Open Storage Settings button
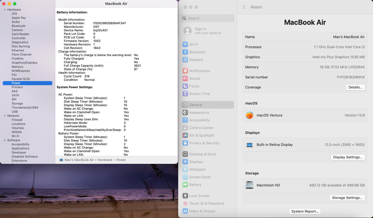This screenshot has height=218, width=373. point(347,198)
